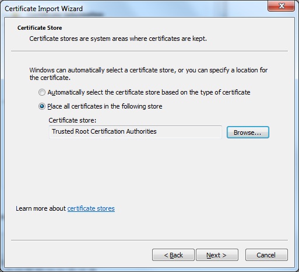Image resolution: width=299 pixels, height=272 pixels.
Task: Select the Place all certificates radio button
Action: [x=42, y=106]
